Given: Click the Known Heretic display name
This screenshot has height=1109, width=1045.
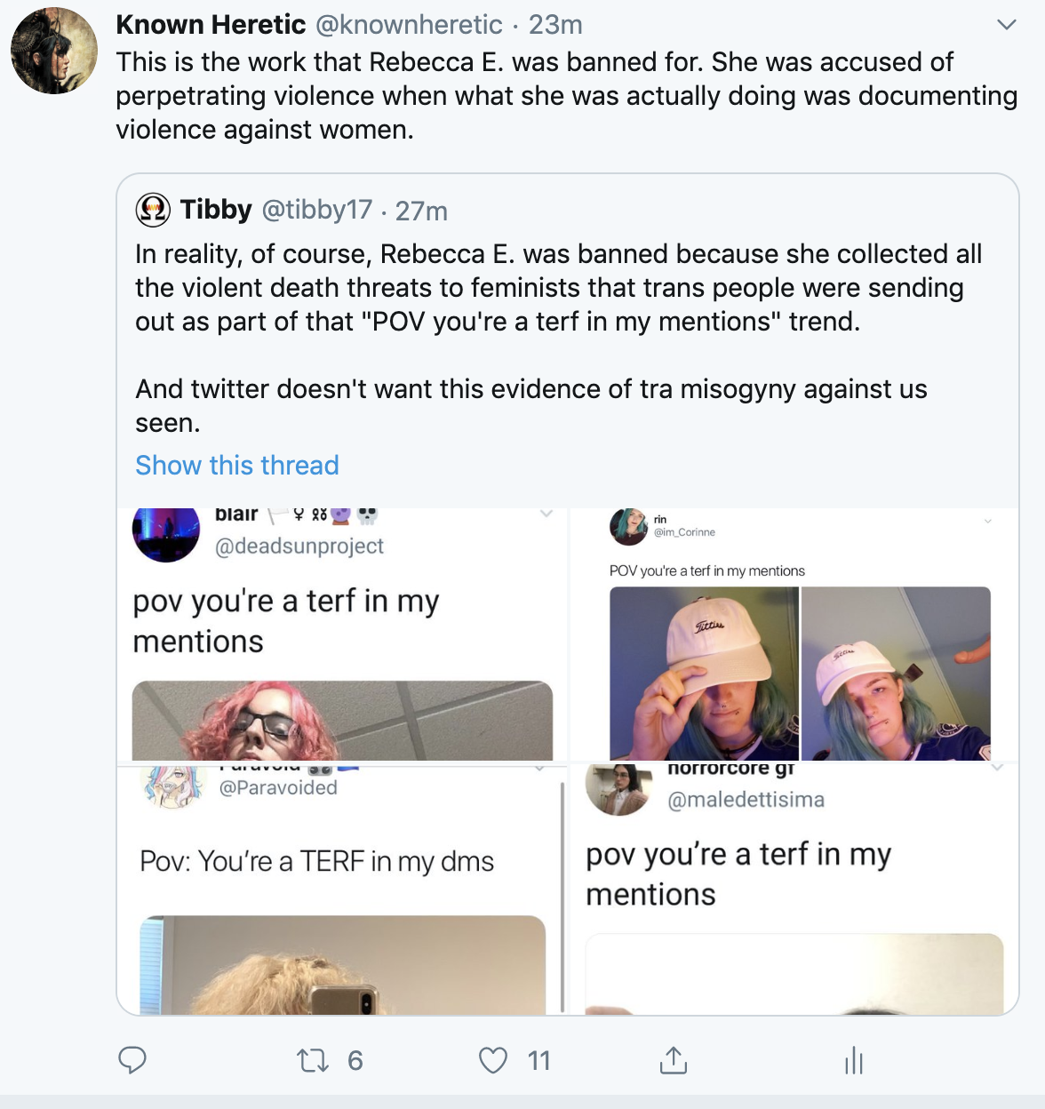Looking at the screenshot, I should click(x=211, y=25).
